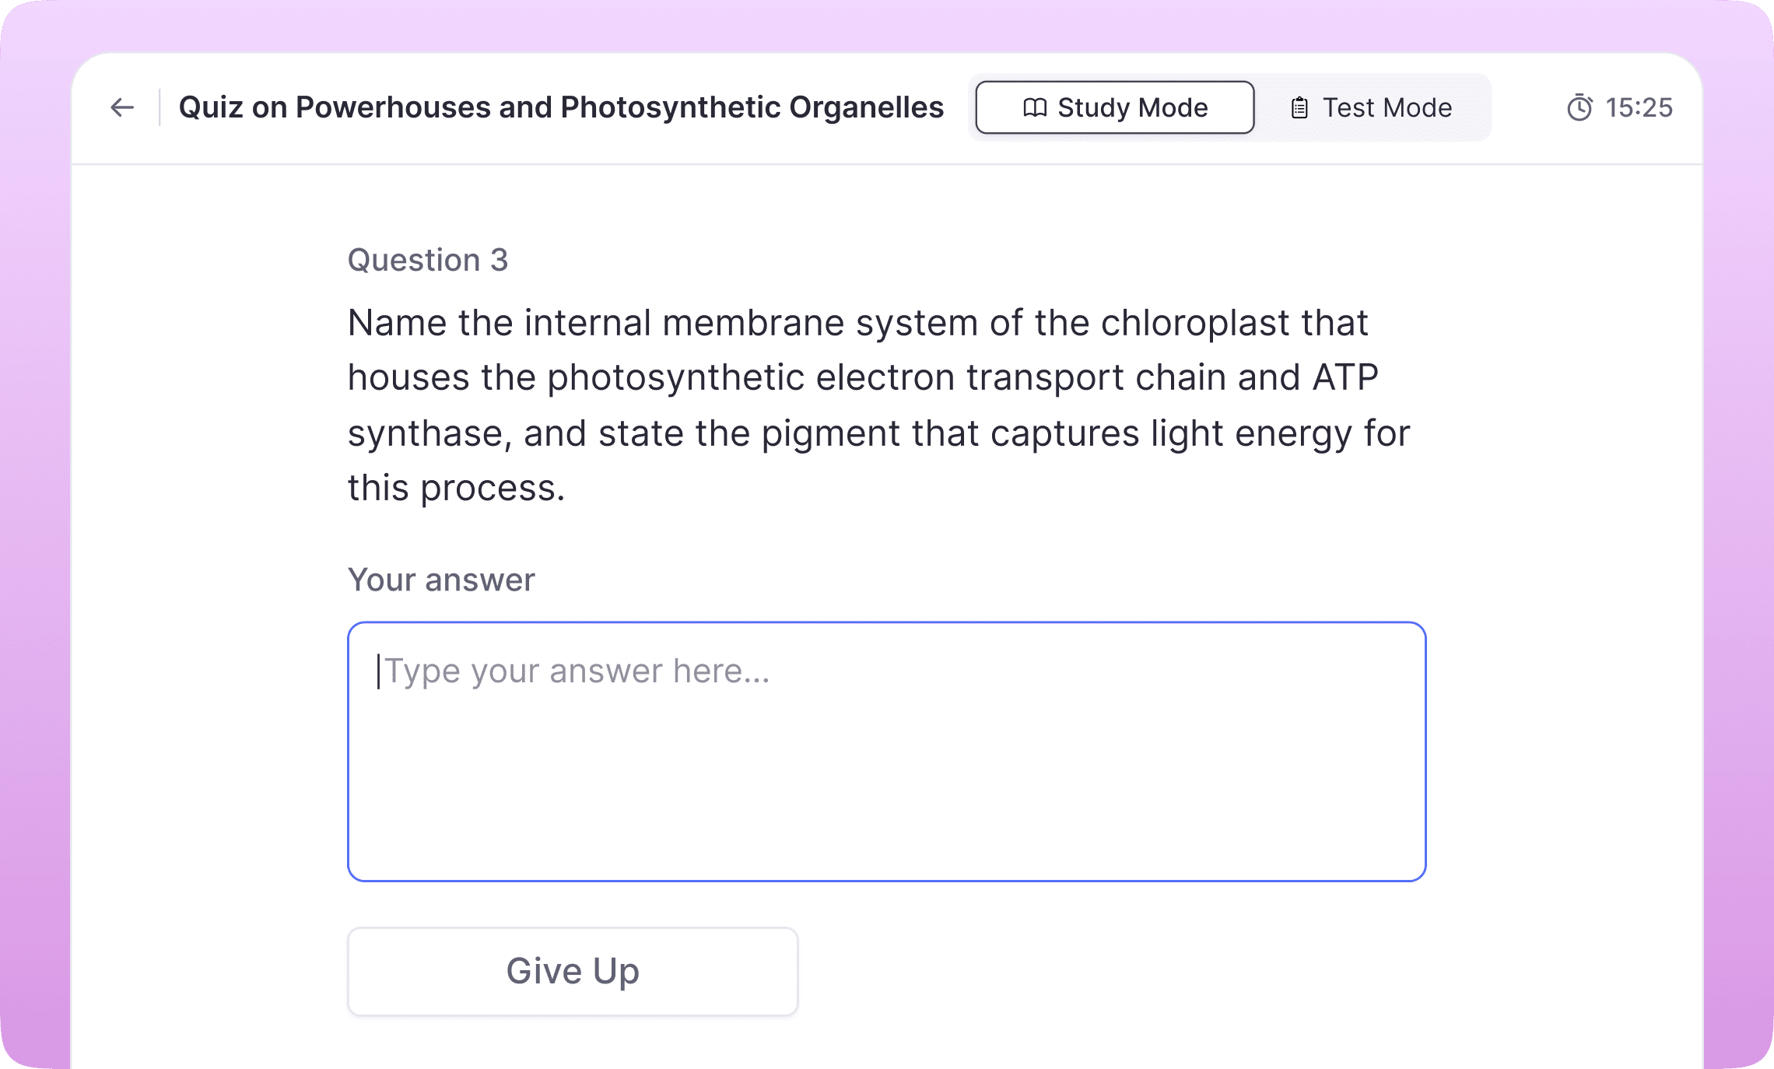
Task: Focus the answer text input field
Action: pyautogui.click(x=885, y=751)
